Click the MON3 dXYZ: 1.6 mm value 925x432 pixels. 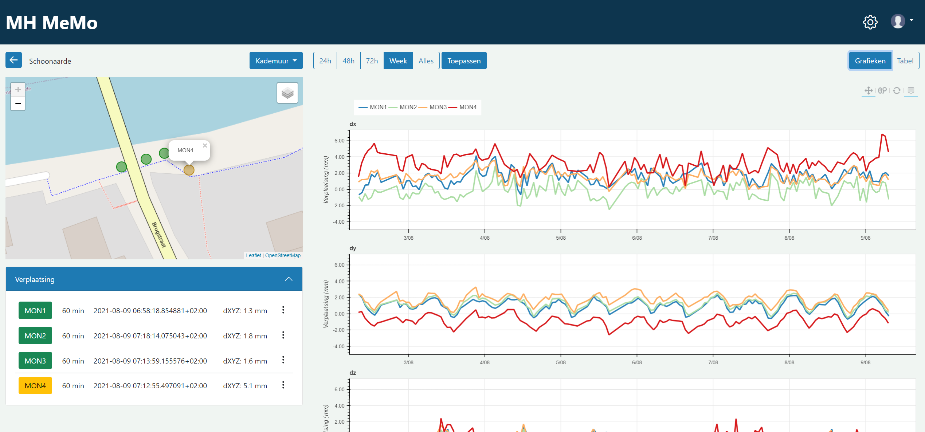point(245,361)
